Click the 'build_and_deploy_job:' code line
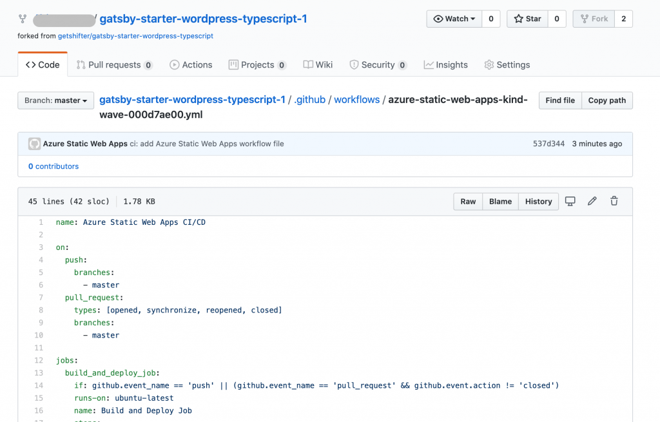This screenshot has width=660, height=422. tap(112, 373)
